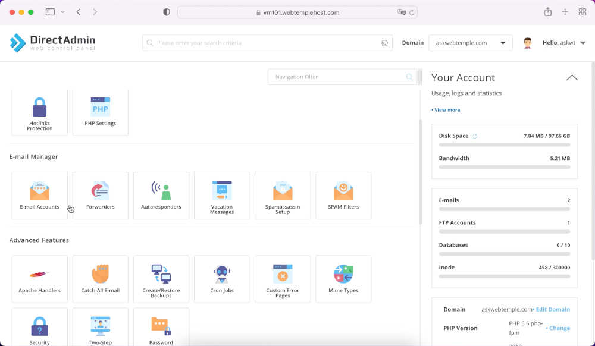Image resolution: width=595 pixels, height=346 pixels.
Task: Click the main panel vertical scrollbar
Action: click(420, 172)
